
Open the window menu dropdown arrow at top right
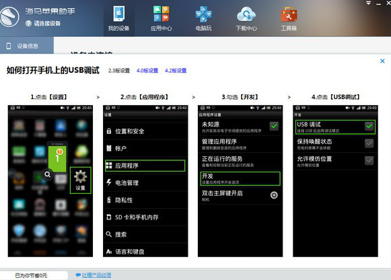(368, 3)
